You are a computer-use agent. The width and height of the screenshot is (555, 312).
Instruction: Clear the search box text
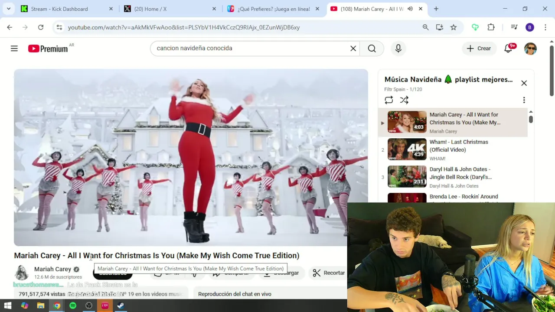coord(353,49)
